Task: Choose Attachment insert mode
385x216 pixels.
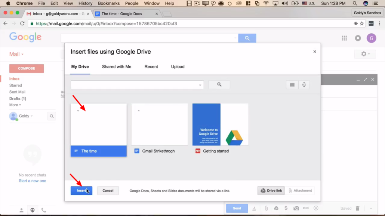Action: (300, 191)
